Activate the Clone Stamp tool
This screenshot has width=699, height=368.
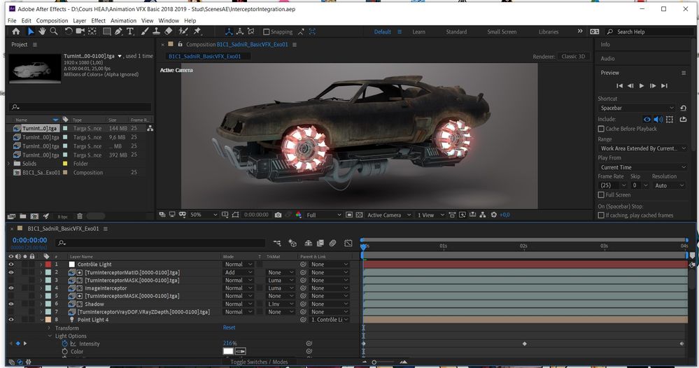coord(156,31)
